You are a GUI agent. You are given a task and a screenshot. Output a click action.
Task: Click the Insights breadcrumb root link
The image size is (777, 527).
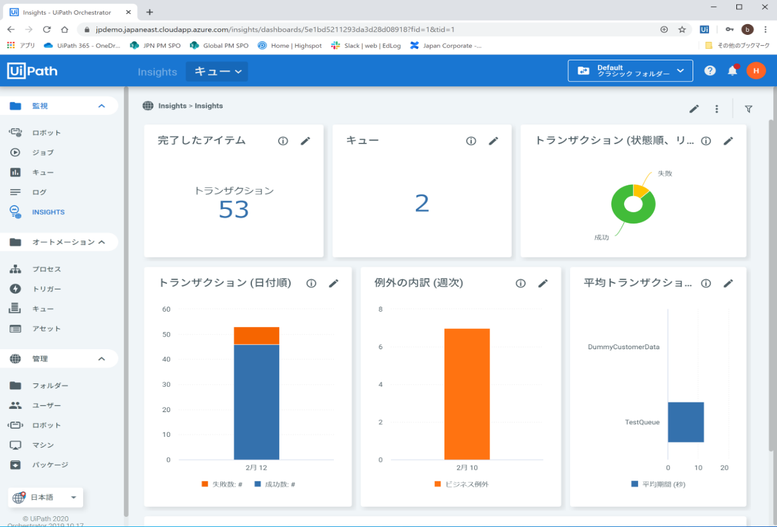pos(172,106)
